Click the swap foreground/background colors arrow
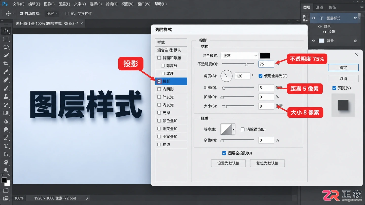This screenshot has width=365, height=205. click(8, 175)
